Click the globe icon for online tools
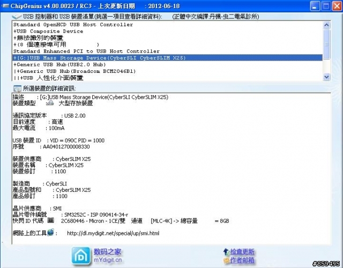Image resolution: width=343 pixels, height=268 pixels. [50, 232]
